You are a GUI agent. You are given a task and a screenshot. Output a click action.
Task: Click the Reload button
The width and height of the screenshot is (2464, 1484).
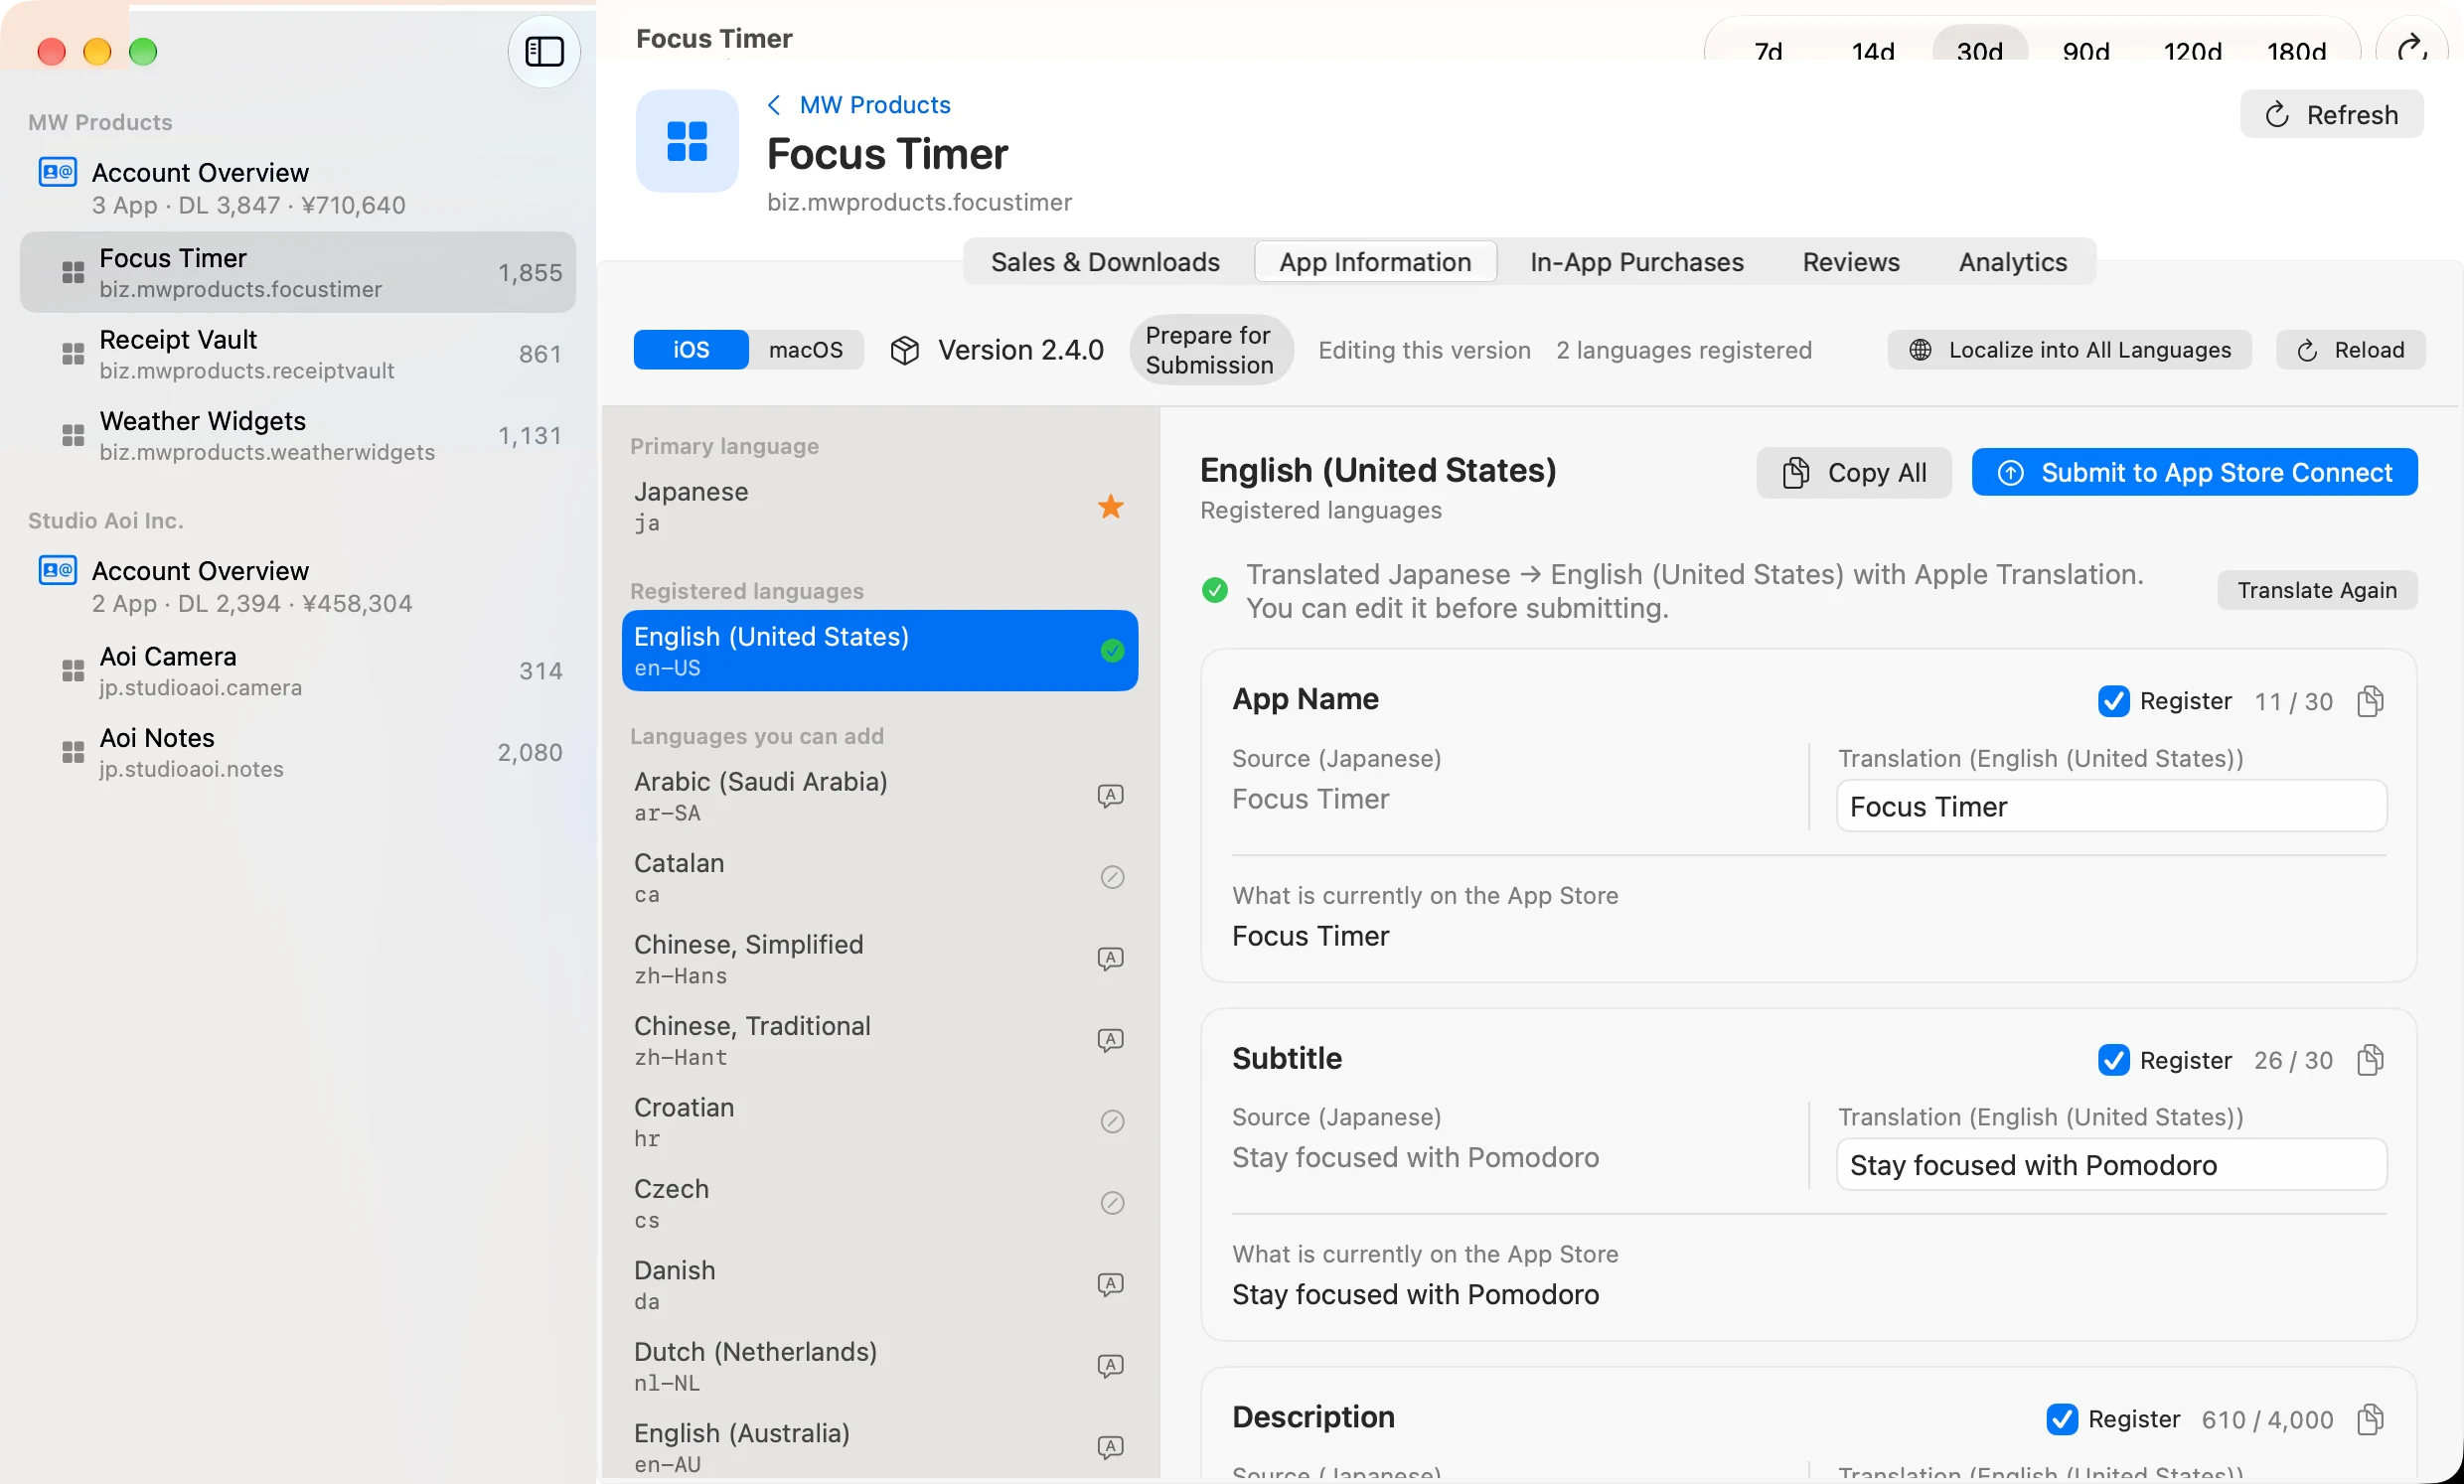point(2351,350)
